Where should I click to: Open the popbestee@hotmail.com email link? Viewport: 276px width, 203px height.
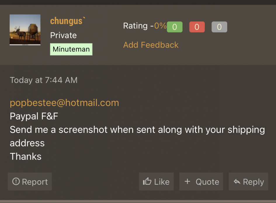tap(65, 103)
